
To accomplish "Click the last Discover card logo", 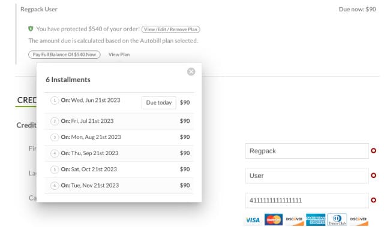I will pyautogui.click(x=359, y=220).
